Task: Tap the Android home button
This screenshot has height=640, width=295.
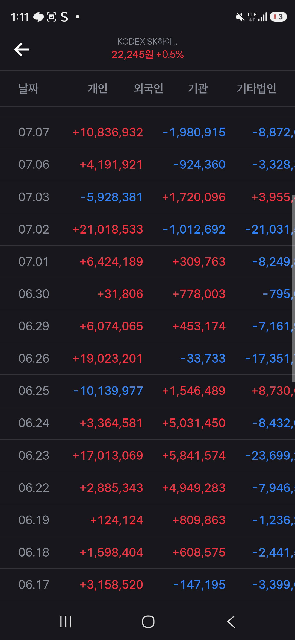Action: click(148, 621)
